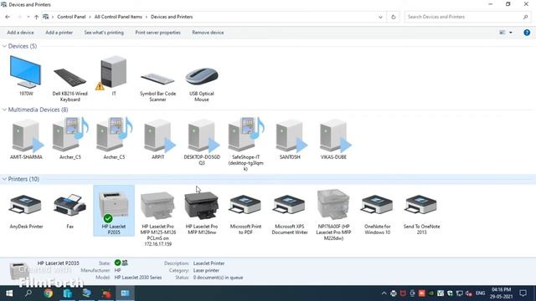Click the up one level arrow

tap(36, 17)
